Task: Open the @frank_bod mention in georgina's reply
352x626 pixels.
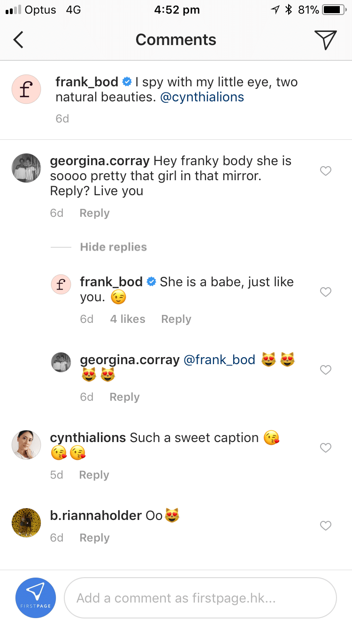Action: (219, 360)
